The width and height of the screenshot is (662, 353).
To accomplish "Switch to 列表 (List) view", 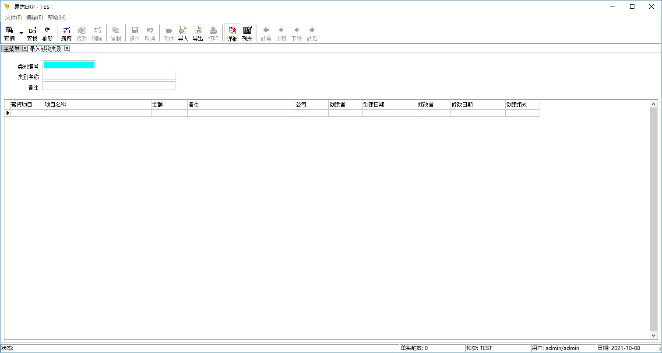I will (x=247, y=33).
